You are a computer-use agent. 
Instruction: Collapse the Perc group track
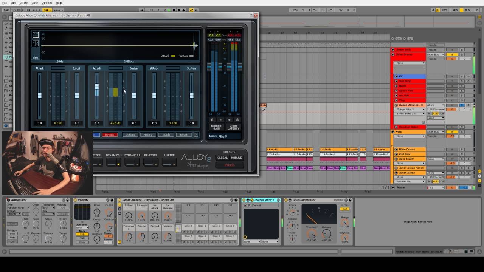coord(393,132)
